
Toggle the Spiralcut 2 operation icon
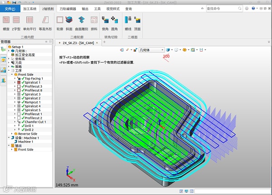click(19, 98)
